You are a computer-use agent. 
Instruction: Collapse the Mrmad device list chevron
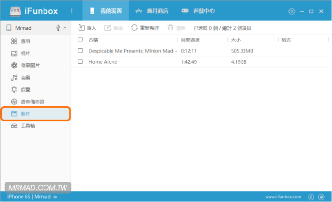[65, 28]
